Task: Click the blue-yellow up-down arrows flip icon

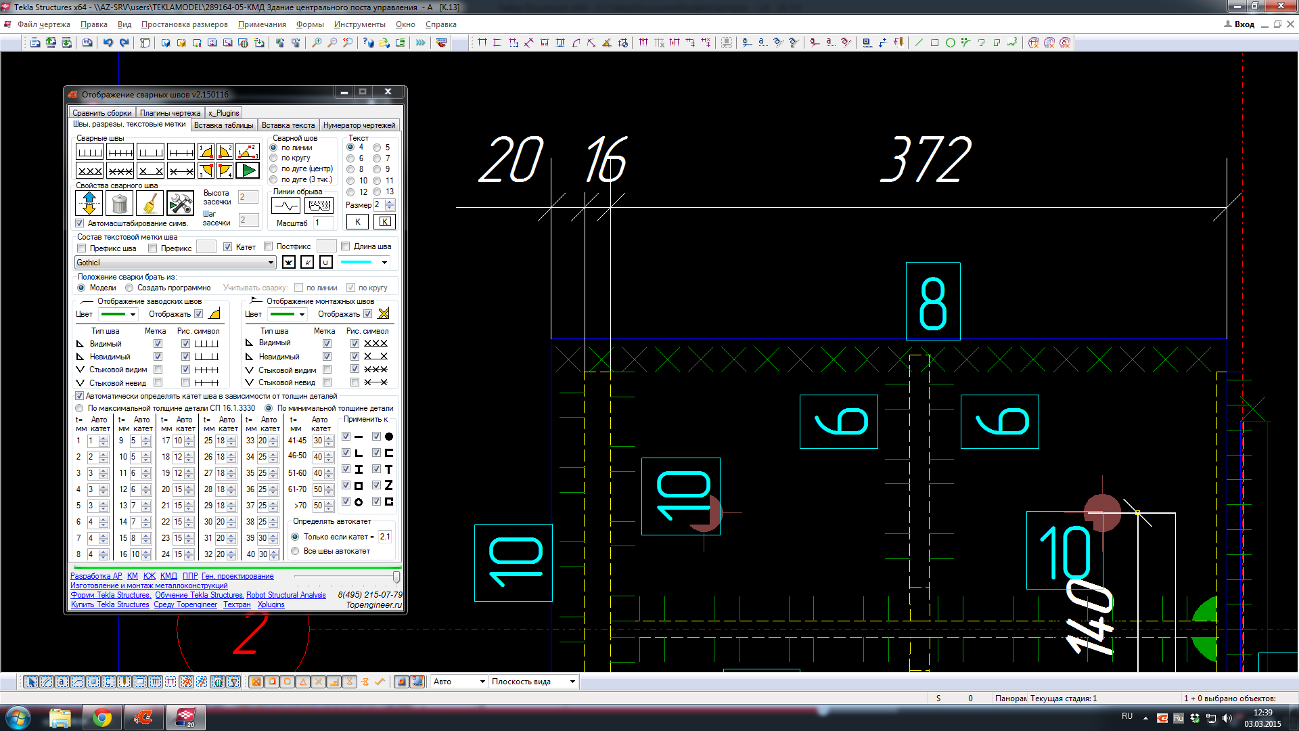Action: click(x=89, y=203)
